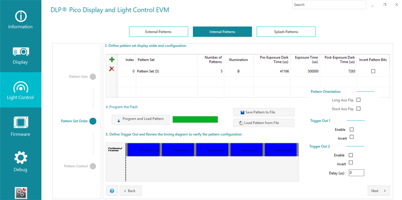The width and height of the screenshot is (402, 200).
Task: Switch to Internal Patterns tab
Action: [222, 32]
